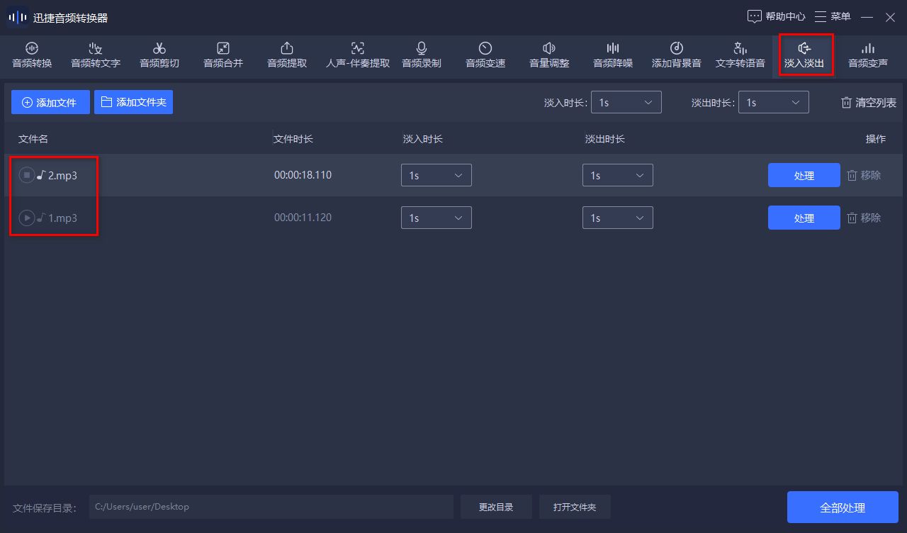Expand the global 淡出时长 dropdown
The width and height of the screenshot is (907, 533).
tap(774, 102)
